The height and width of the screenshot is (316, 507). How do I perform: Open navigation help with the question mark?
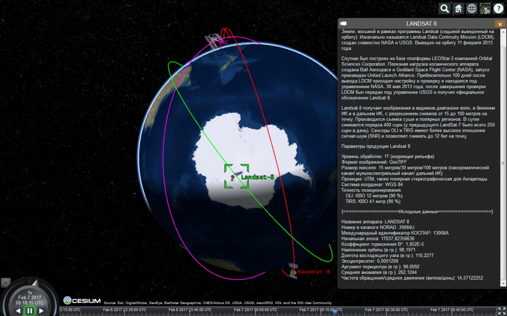point(498,9)
